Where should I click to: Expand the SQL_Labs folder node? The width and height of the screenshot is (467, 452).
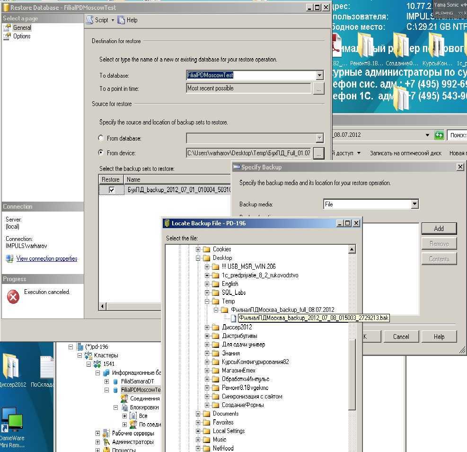207,292
